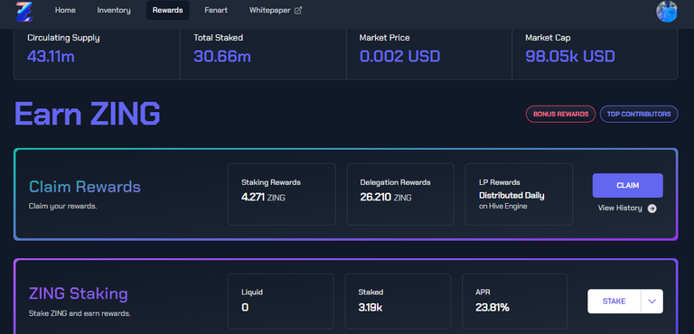
Task: Click the APR 23.81% box
Action: (x=514, y=302)
